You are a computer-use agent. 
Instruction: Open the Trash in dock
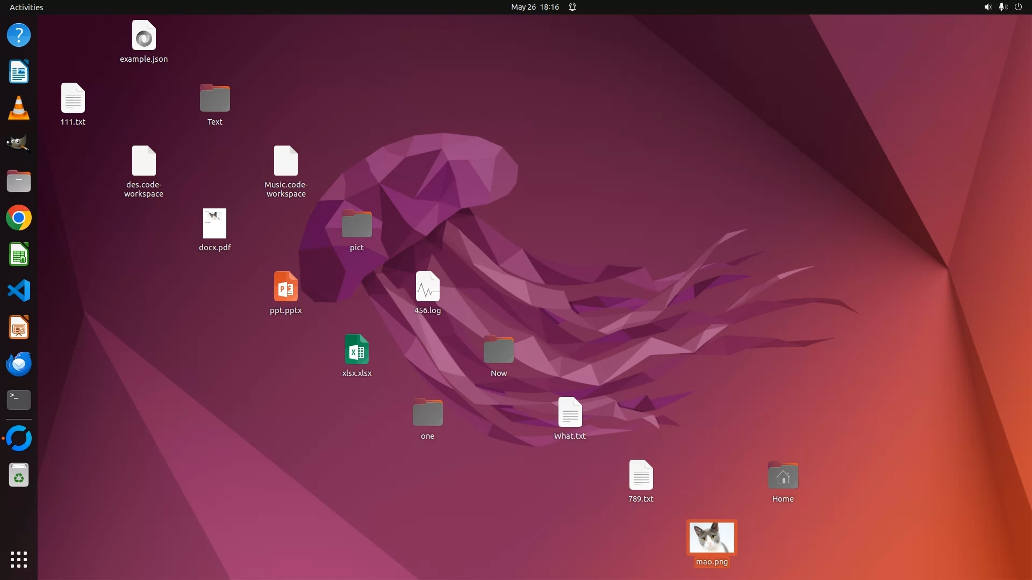(19, 476)
